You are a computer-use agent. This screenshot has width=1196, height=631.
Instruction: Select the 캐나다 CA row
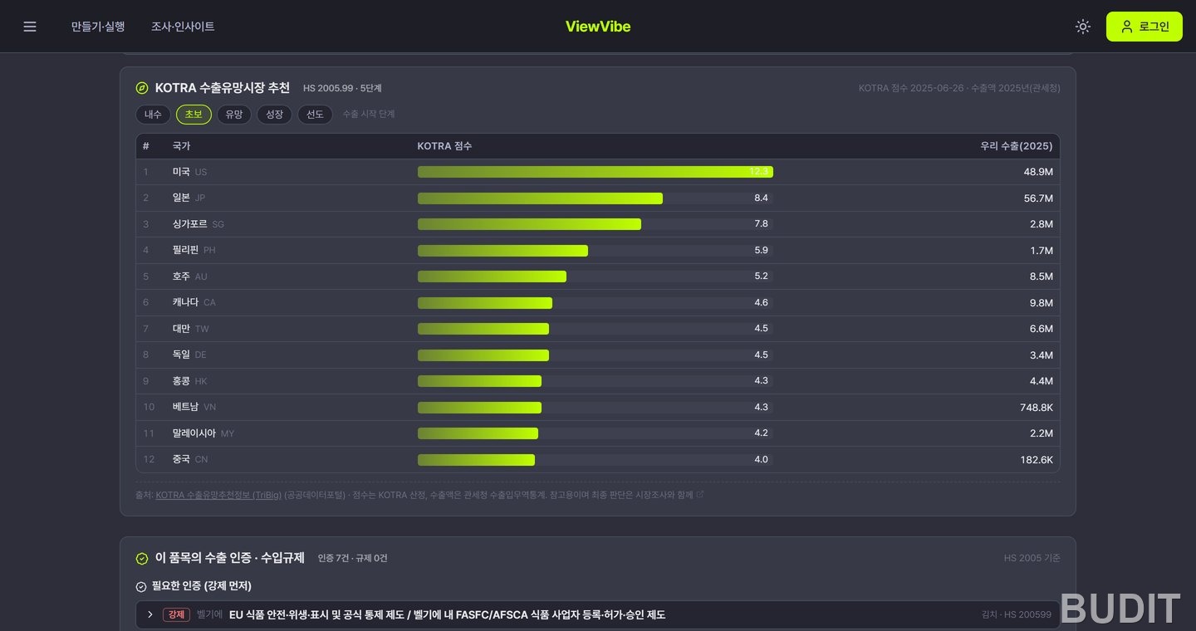[x=598, y=302]
